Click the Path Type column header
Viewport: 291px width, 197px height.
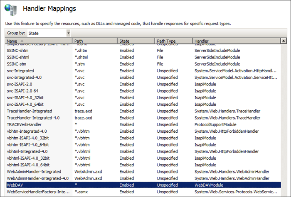[x=173, y=41]
